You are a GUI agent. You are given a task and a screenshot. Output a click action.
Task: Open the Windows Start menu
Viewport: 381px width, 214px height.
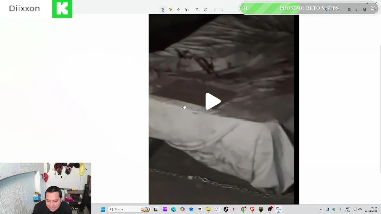(x=103, y=209)
